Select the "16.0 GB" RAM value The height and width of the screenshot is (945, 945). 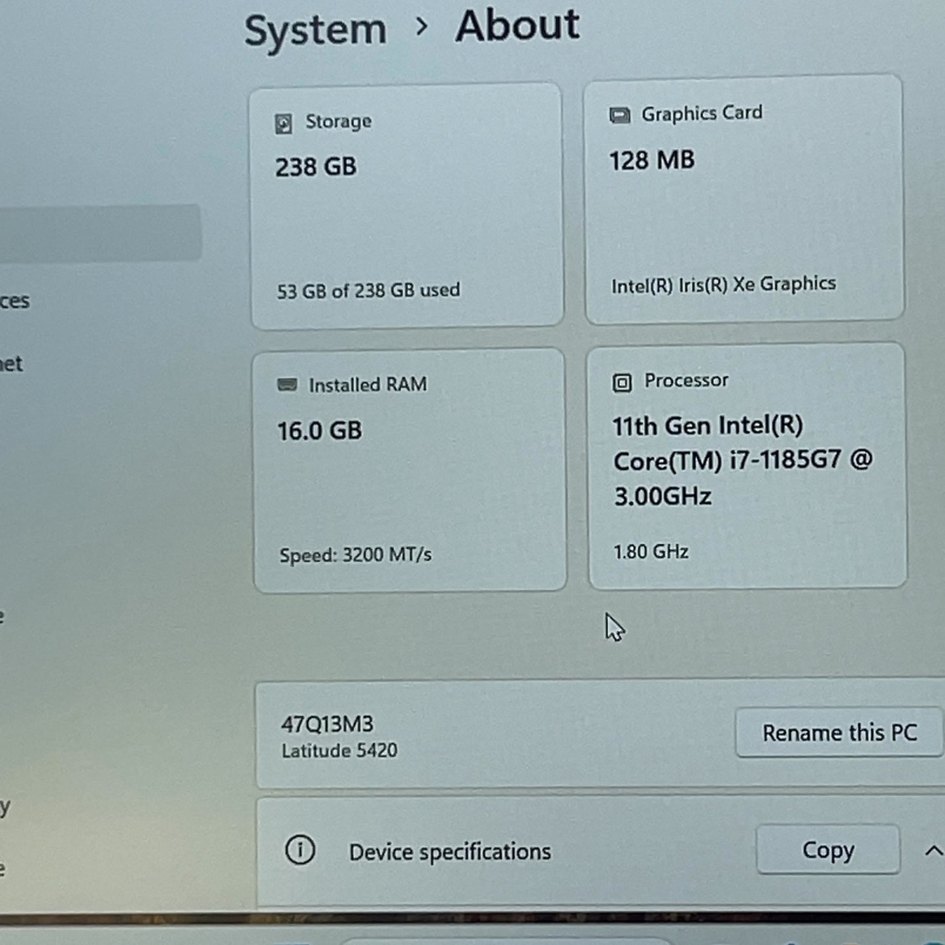(x=319, y=431)
